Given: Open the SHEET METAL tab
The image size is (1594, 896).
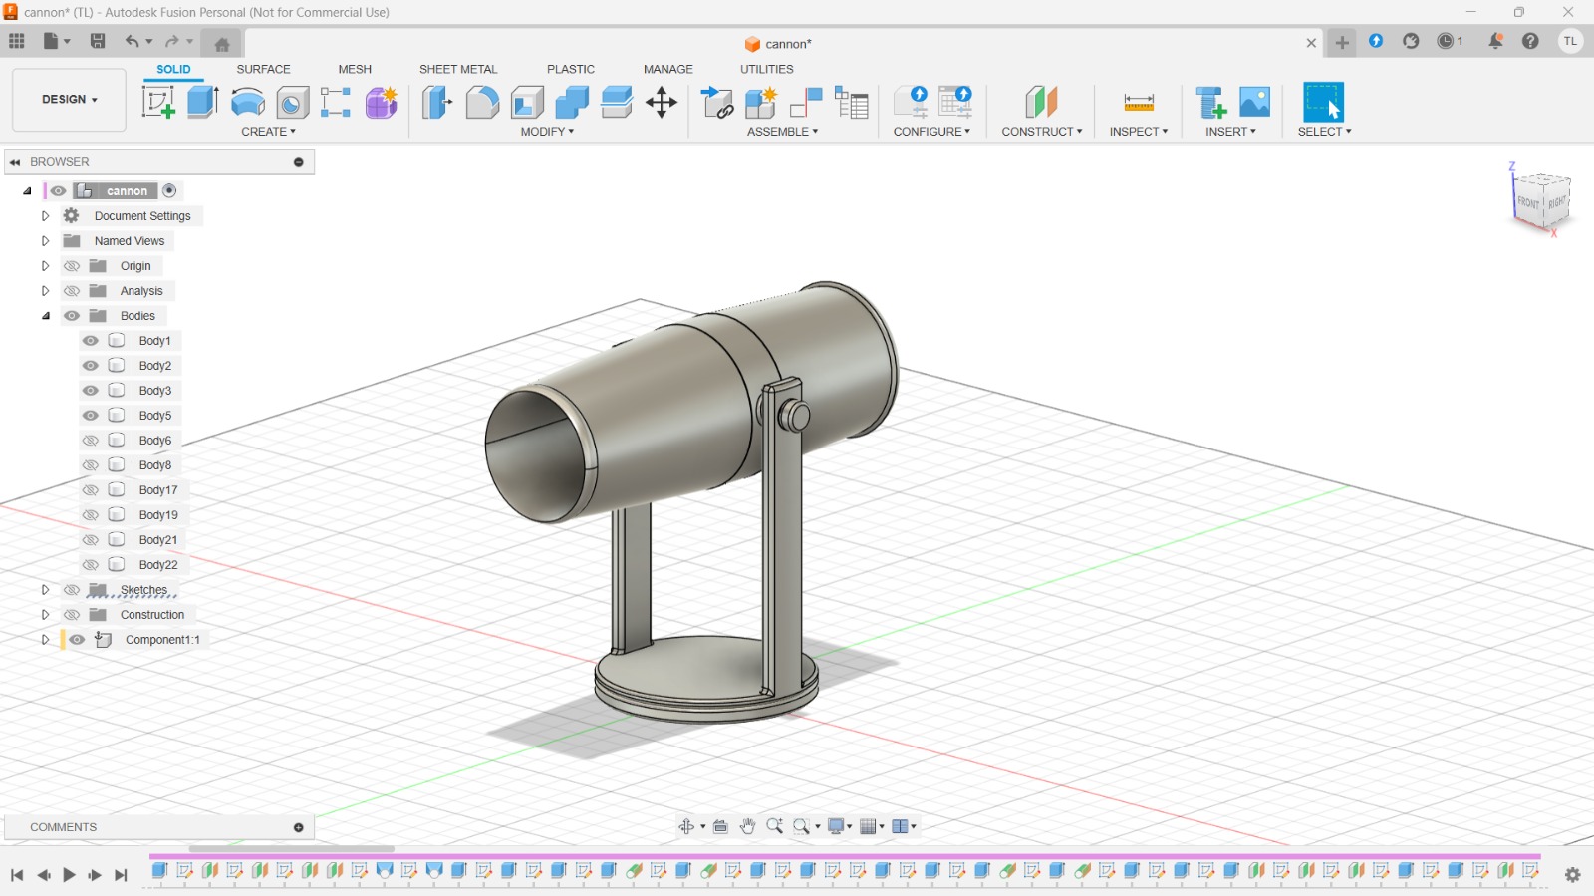Looking at the screenshot, I should (x=457, y=69).
